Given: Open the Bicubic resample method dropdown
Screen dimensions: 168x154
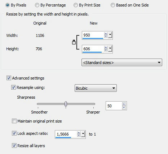Looking at the screenshot, I should coord(96,88).
